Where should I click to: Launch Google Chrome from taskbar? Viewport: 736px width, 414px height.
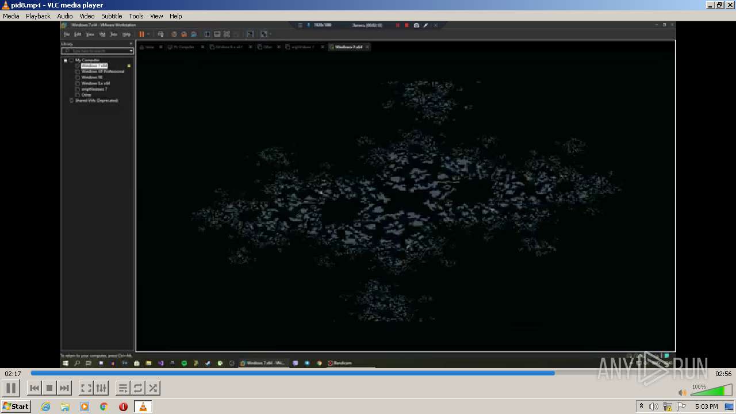(x=104, y=407)
